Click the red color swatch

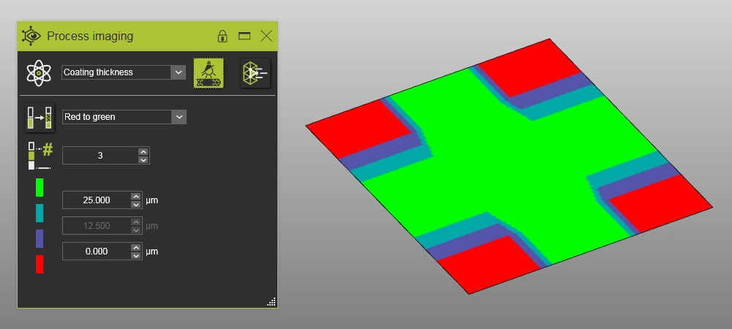click(40, 264)
